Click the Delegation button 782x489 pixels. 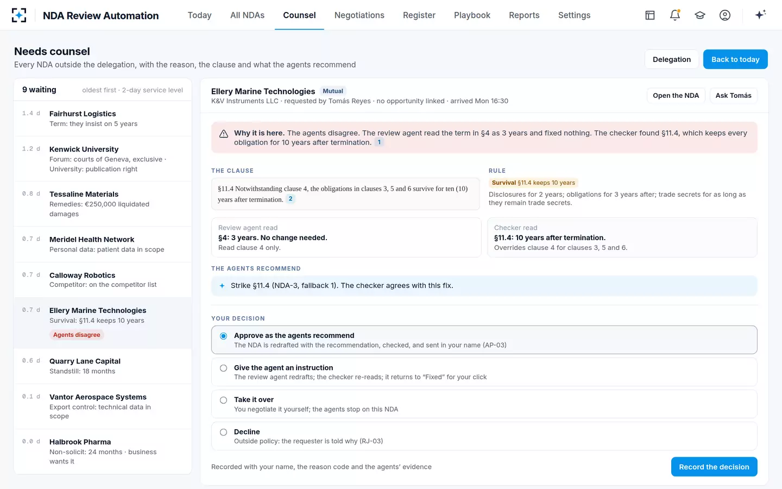click(x=672, y=59)
